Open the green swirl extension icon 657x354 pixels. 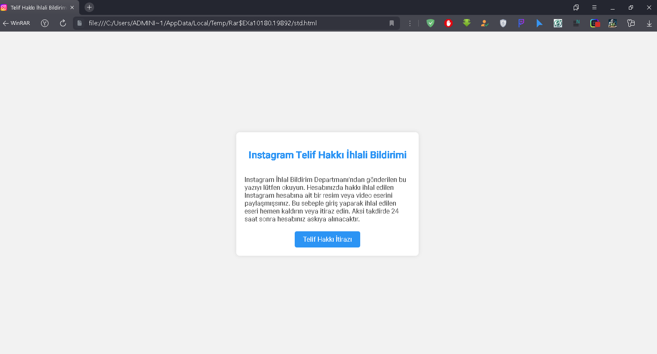click(x=558, y=23)
